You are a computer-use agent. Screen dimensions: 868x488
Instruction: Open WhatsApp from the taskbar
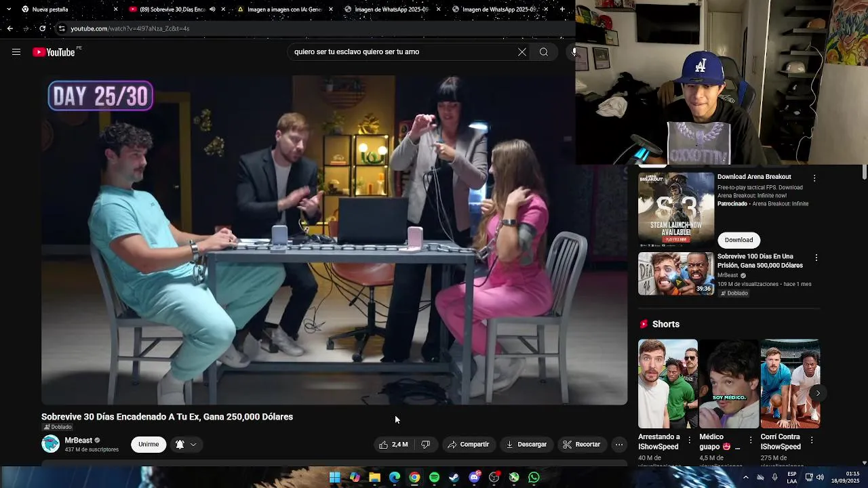pos(534,478)
